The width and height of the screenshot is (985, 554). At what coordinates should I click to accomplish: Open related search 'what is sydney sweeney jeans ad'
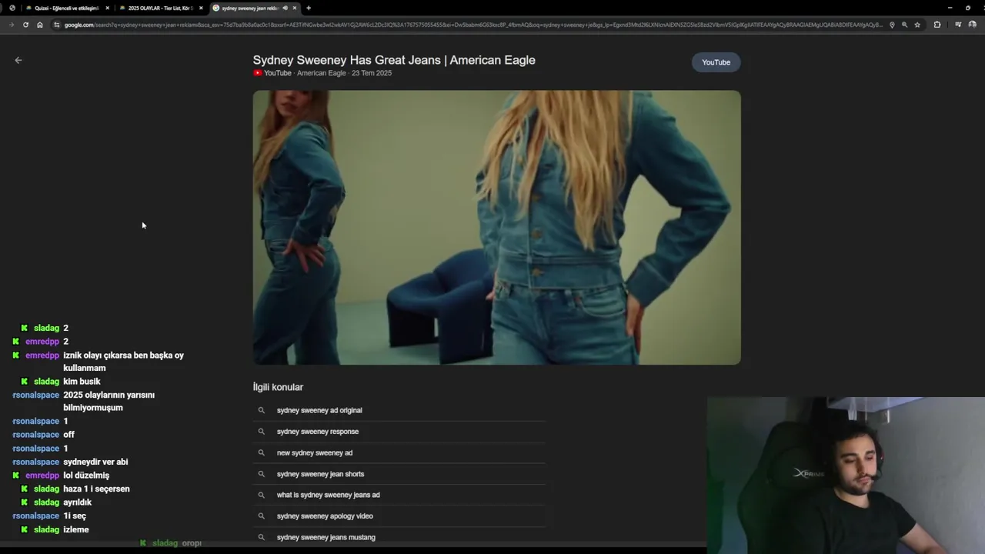tap(328, 495)
